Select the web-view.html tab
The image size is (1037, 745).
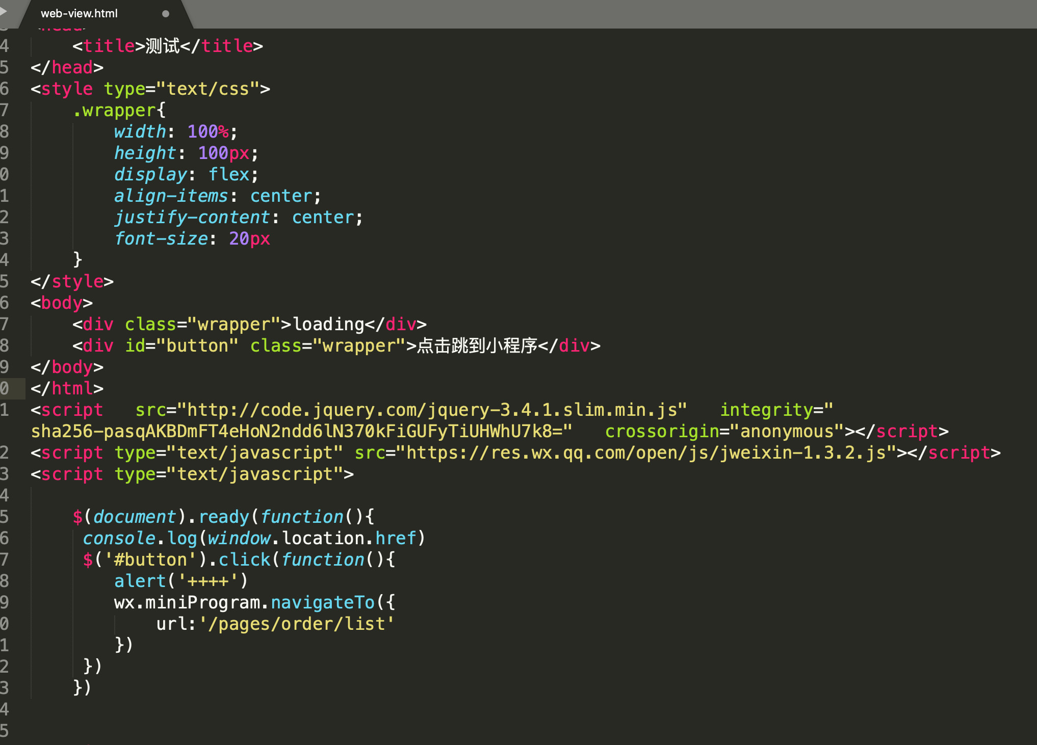pyautogui.click(x=79, y=14)
